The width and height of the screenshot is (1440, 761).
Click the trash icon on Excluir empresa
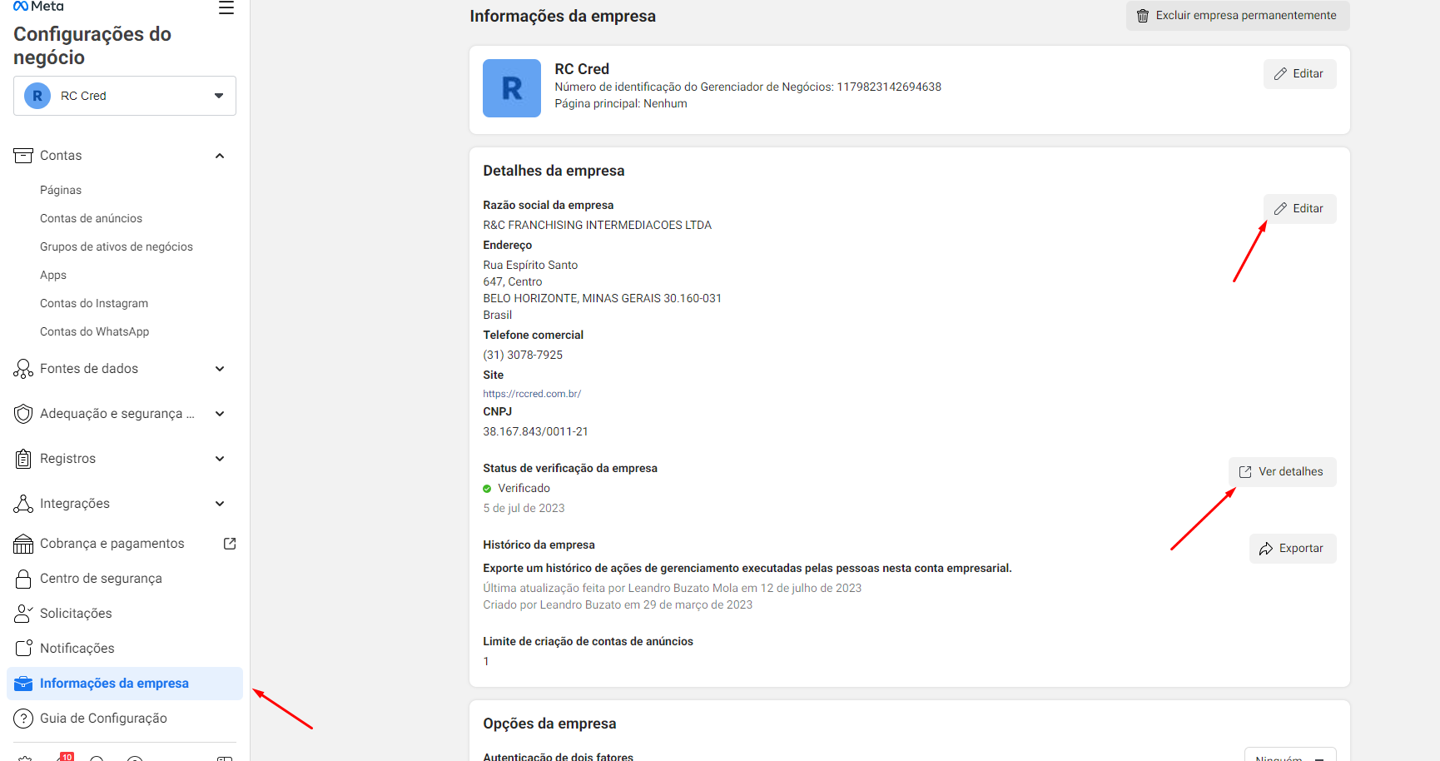tap(1143, 16)
